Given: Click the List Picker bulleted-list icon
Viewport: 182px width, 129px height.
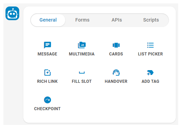Looking at the screenshot, I should click(150, 45).
